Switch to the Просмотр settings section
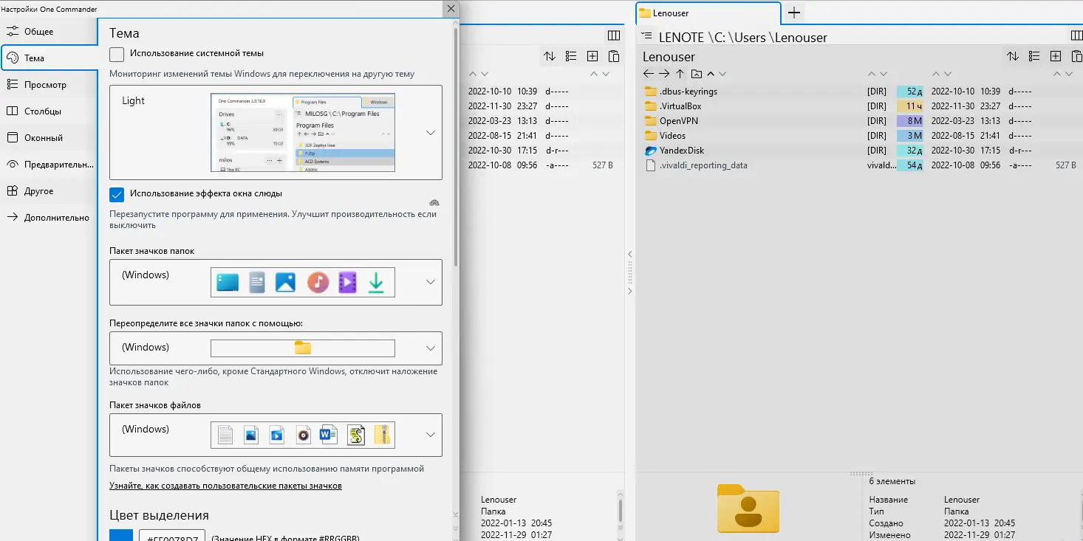This screenshot has width=1083, height=541. point(49,85)
